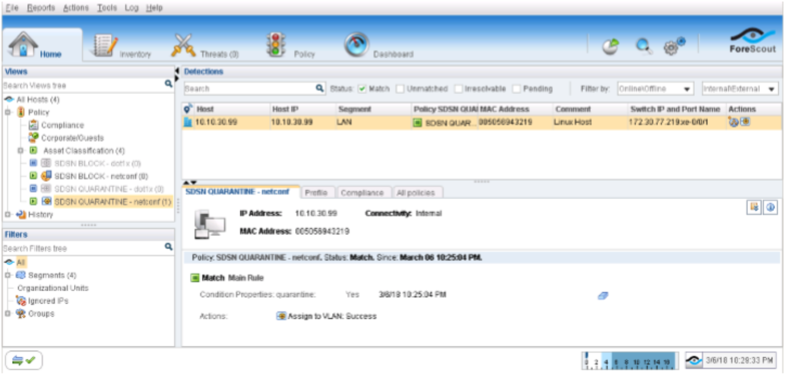
Task: Expand the History tree node
Action: tap(8, 214)
